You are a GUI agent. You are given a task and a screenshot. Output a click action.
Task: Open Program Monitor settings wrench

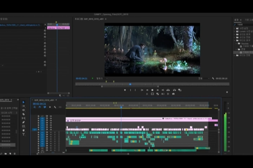coord(213,78)
